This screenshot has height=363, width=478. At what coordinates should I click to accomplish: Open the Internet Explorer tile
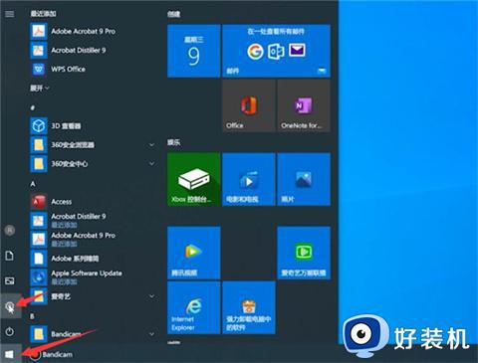click(x=194, y=307)
